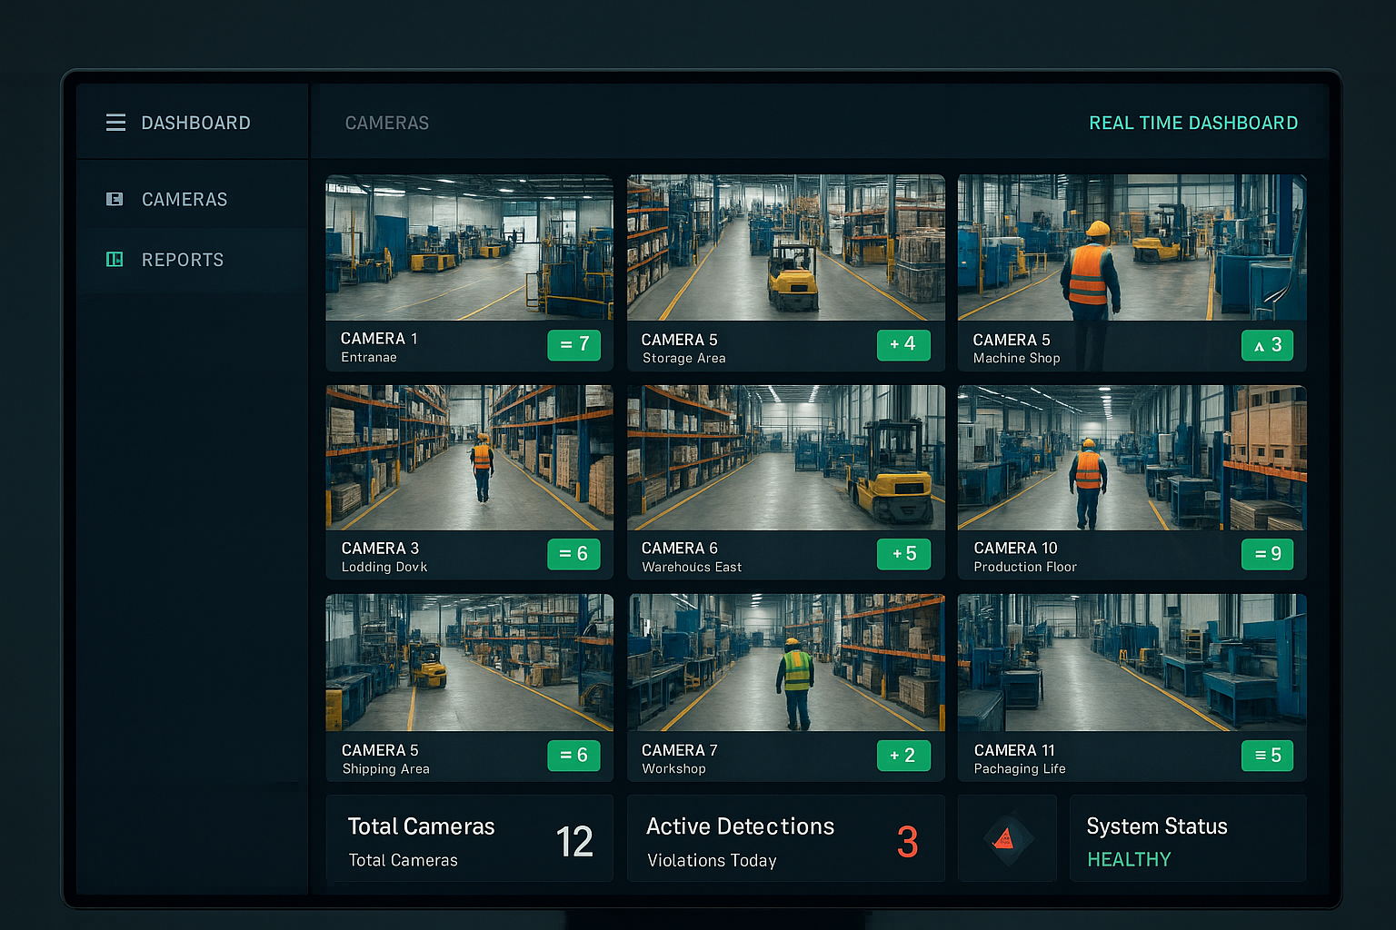Screen dimensions: 1396x930
Task: Click the Active Detections violation count
Action: [908, 842]
